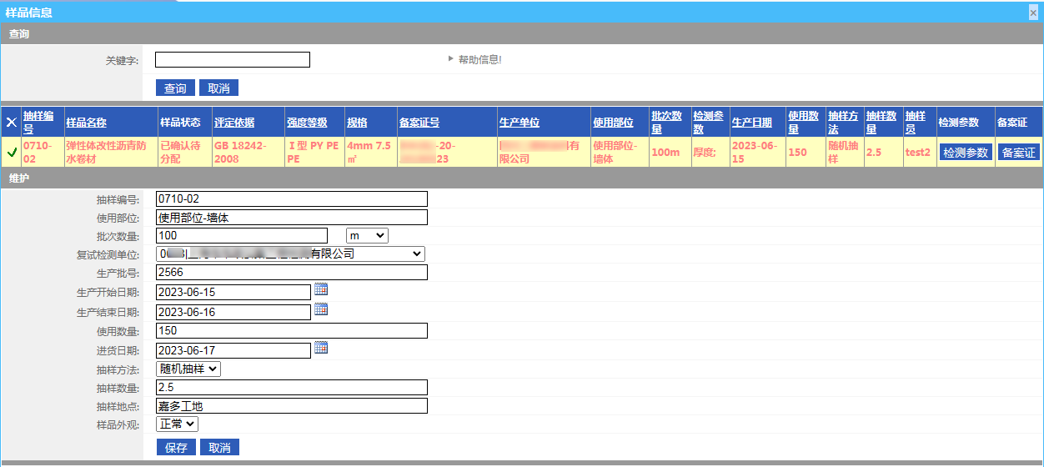Focus the 生产批号 field

291,273
